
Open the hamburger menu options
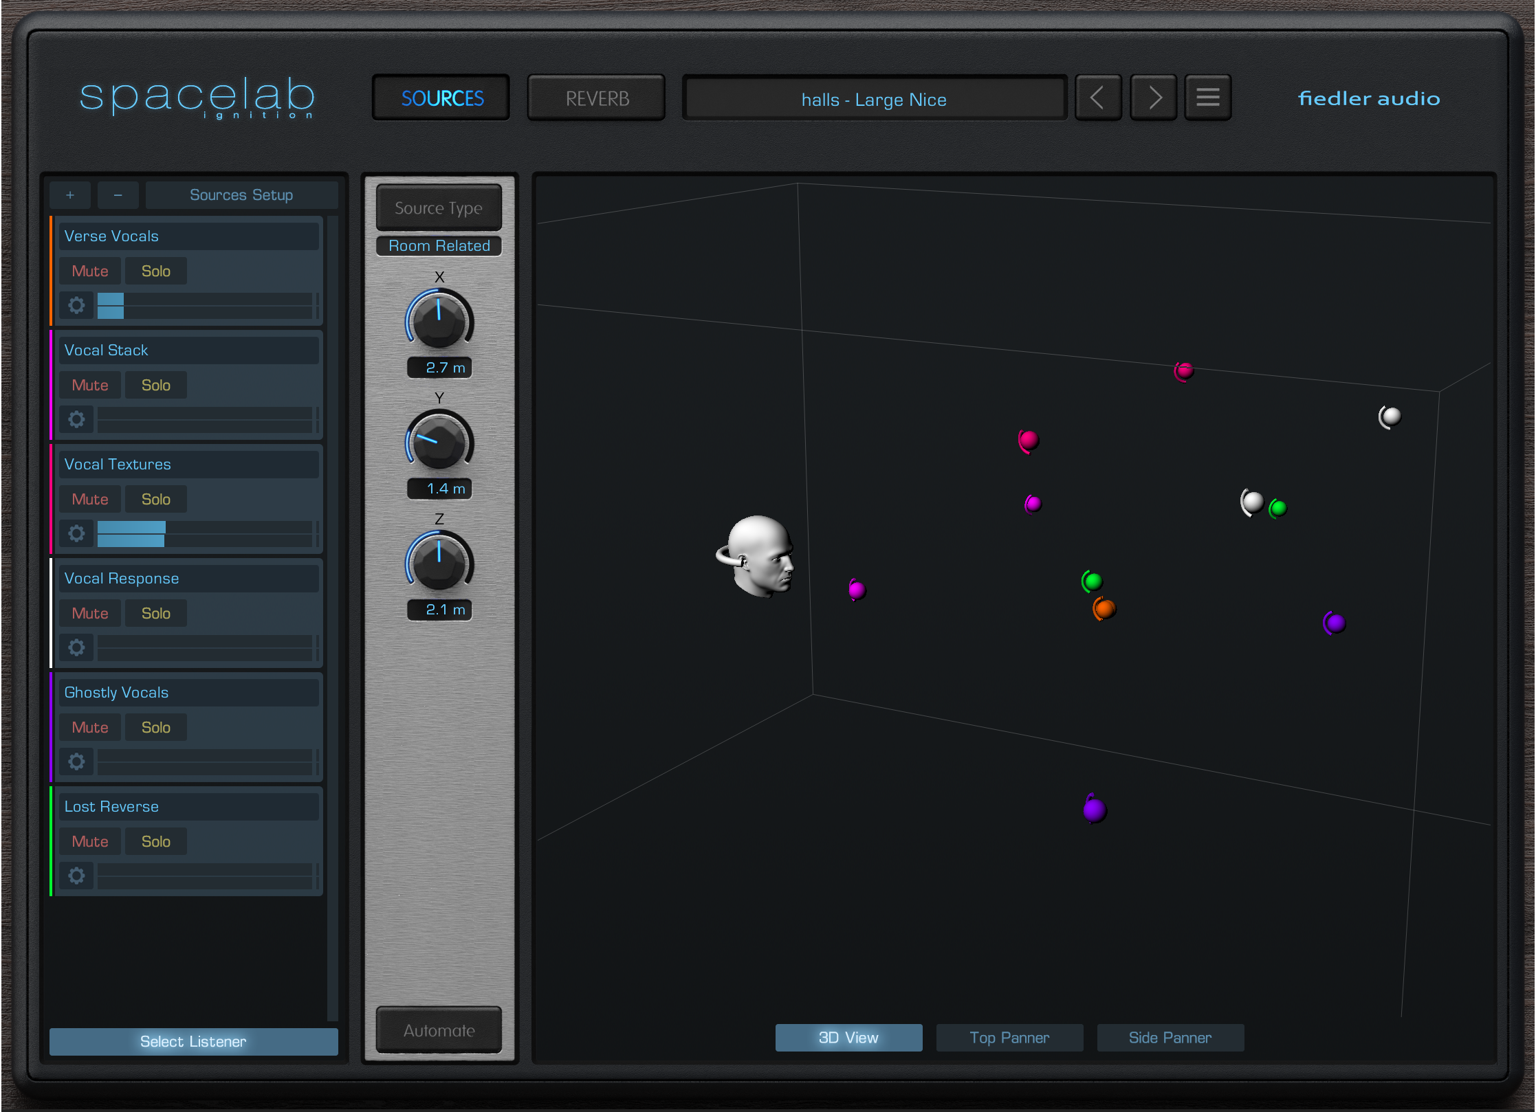[x=1208, y=99]
